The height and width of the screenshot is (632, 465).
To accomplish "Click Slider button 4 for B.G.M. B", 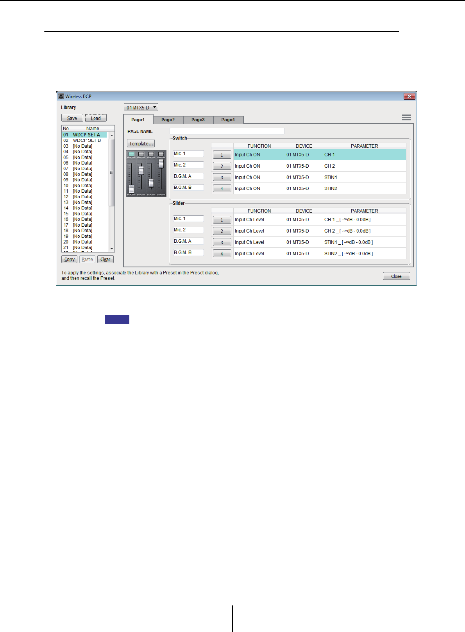I will 222,254.
